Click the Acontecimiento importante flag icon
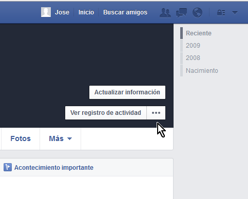The width and height of the screenshot is (248, 199). 8,167
